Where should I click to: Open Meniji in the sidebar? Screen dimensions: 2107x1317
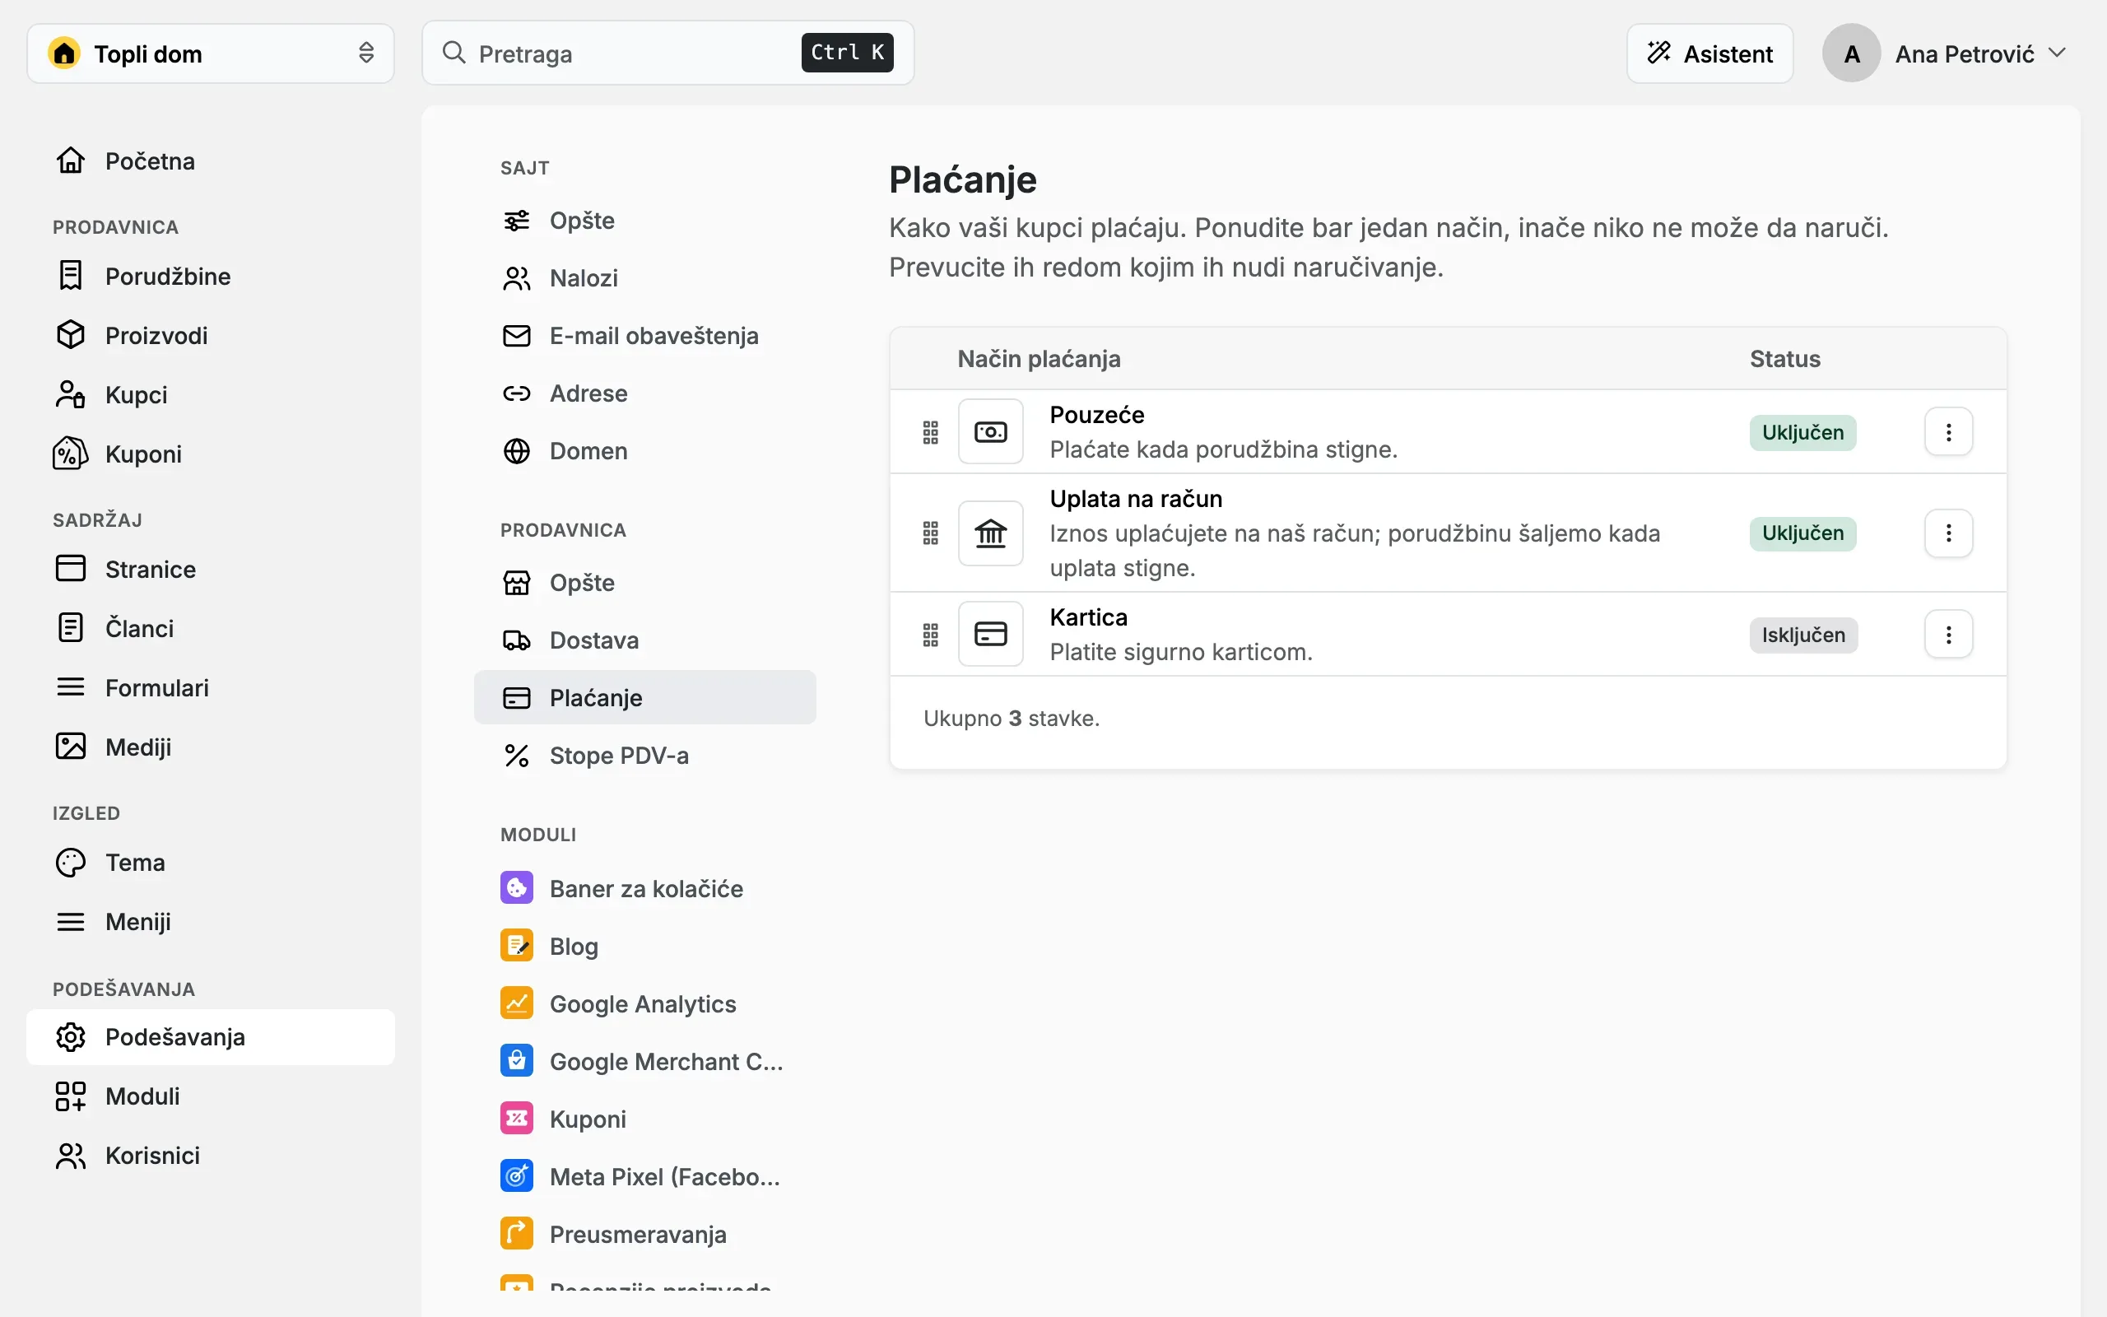point(210,922)
